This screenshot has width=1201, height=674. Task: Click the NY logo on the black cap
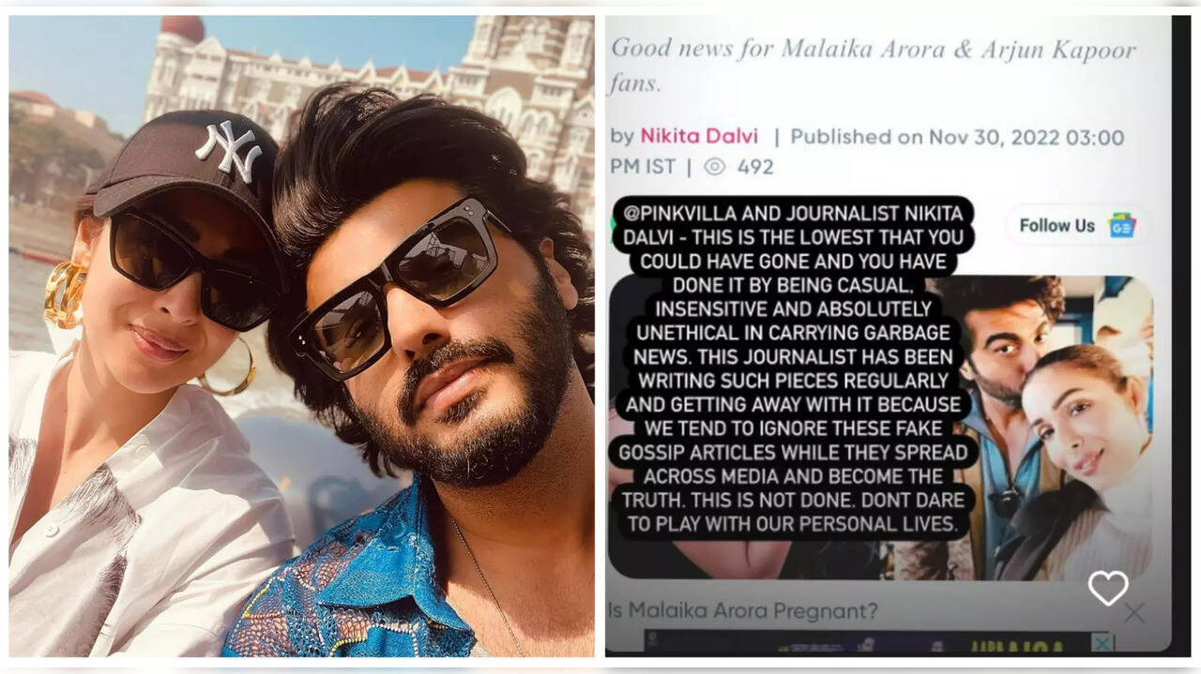[230, 148]
